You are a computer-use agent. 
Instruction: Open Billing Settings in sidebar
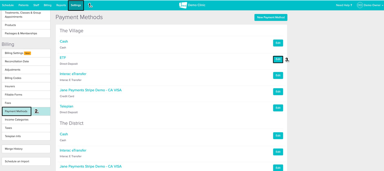pos(26,53)
